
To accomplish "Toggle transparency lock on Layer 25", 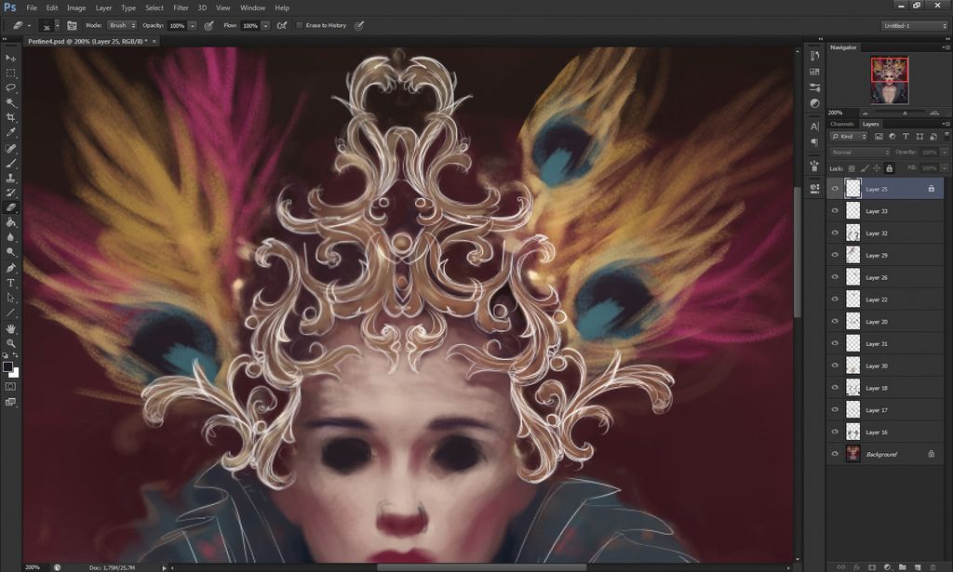I will pyautogui.click(x=852, y=168).
